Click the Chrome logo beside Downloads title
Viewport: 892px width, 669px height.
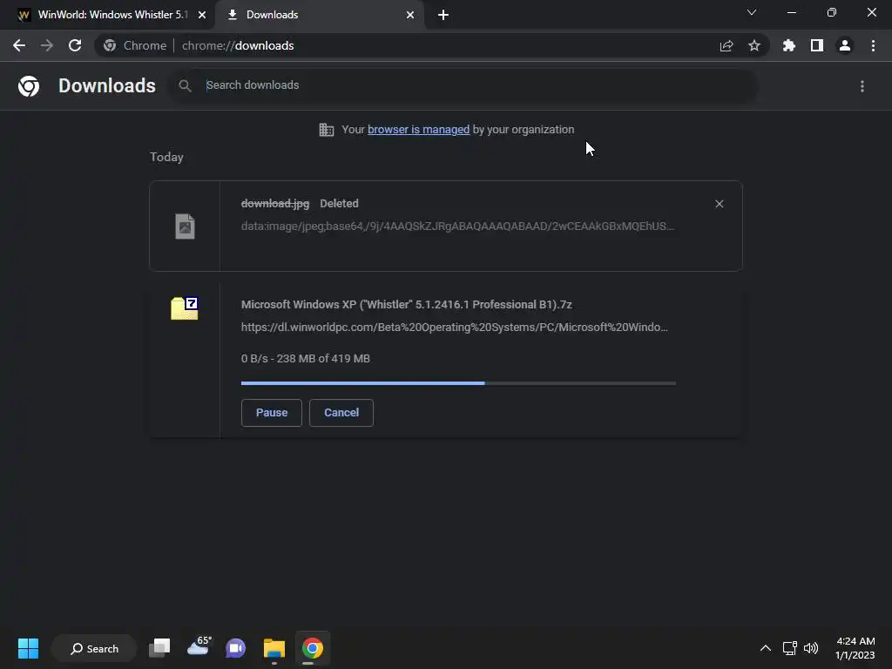point(29,86)
